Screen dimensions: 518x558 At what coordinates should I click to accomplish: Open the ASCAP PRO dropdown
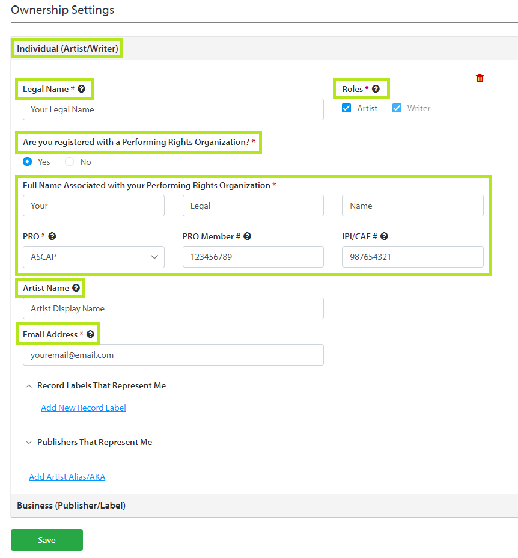93,257
